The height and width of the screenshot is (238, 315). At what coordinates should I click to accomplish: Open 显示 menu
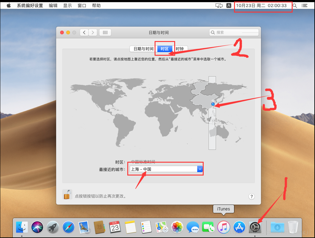coord(67,6)
